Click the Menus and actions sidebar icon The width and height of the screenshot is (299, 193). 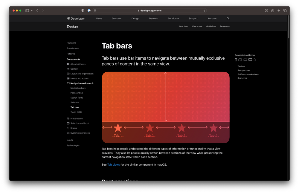tap(68, 78)
